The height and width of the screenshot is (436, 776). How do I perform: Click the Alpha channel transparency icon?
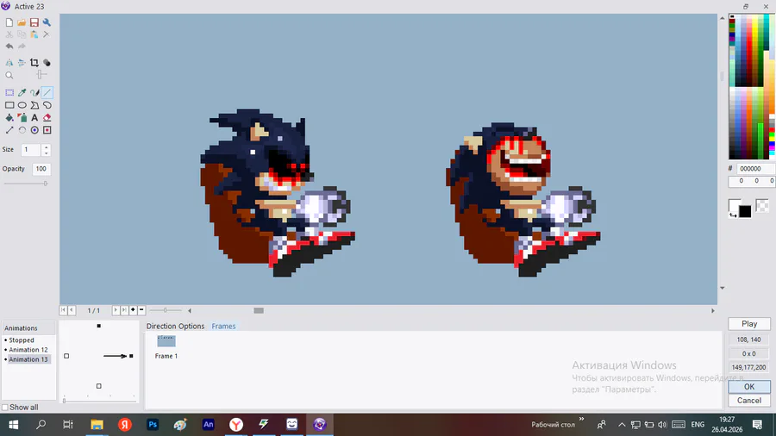coord(47,63)
